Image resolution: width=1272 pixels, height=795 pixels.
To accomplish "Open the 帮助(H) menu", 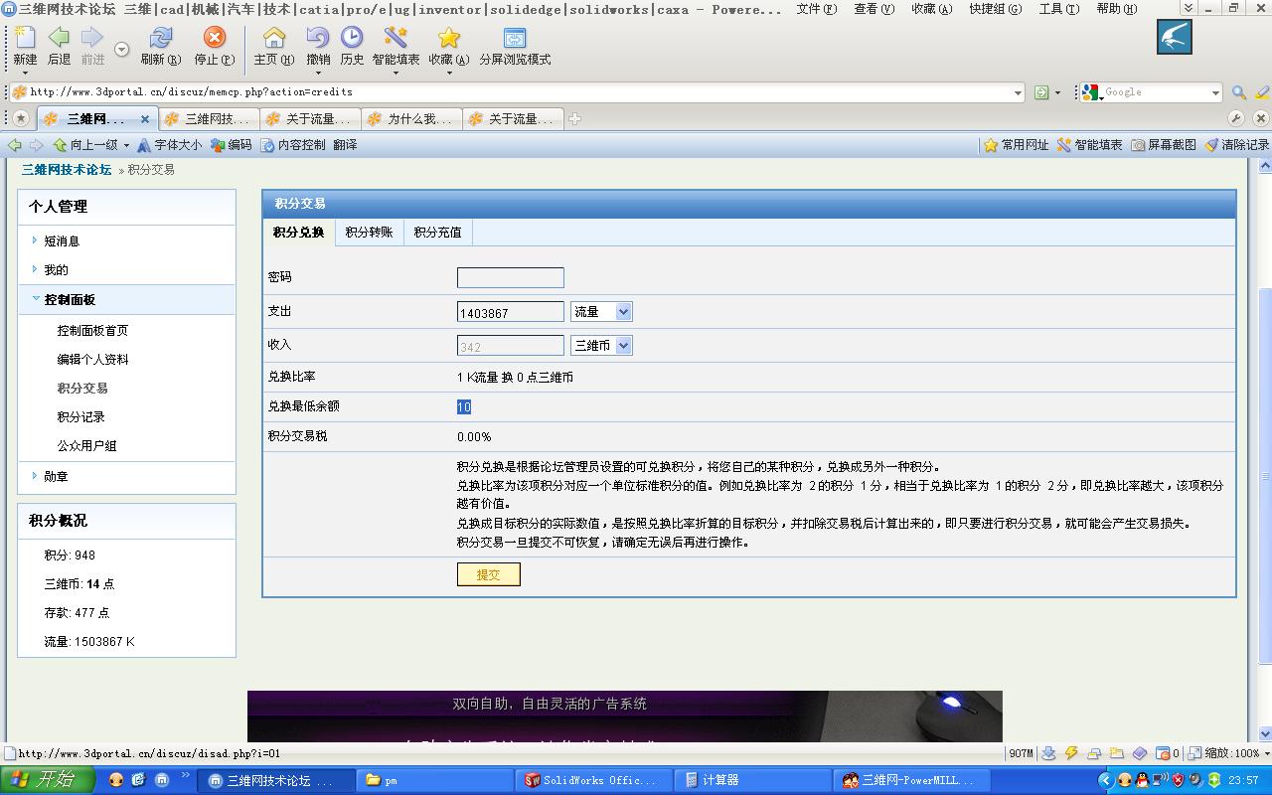I will click(1117, 9).
